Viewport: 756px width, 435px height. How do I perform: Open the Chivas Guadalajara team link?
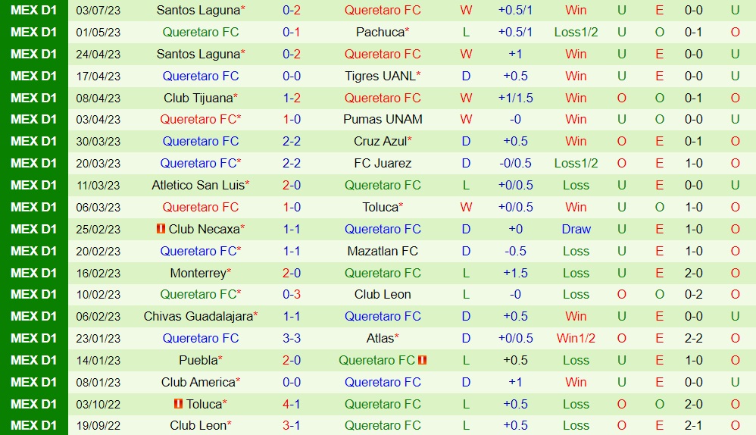tap(198, 316)
